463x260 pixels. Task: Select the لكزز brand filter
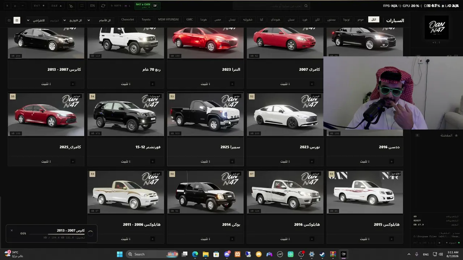tap(317, 19)
